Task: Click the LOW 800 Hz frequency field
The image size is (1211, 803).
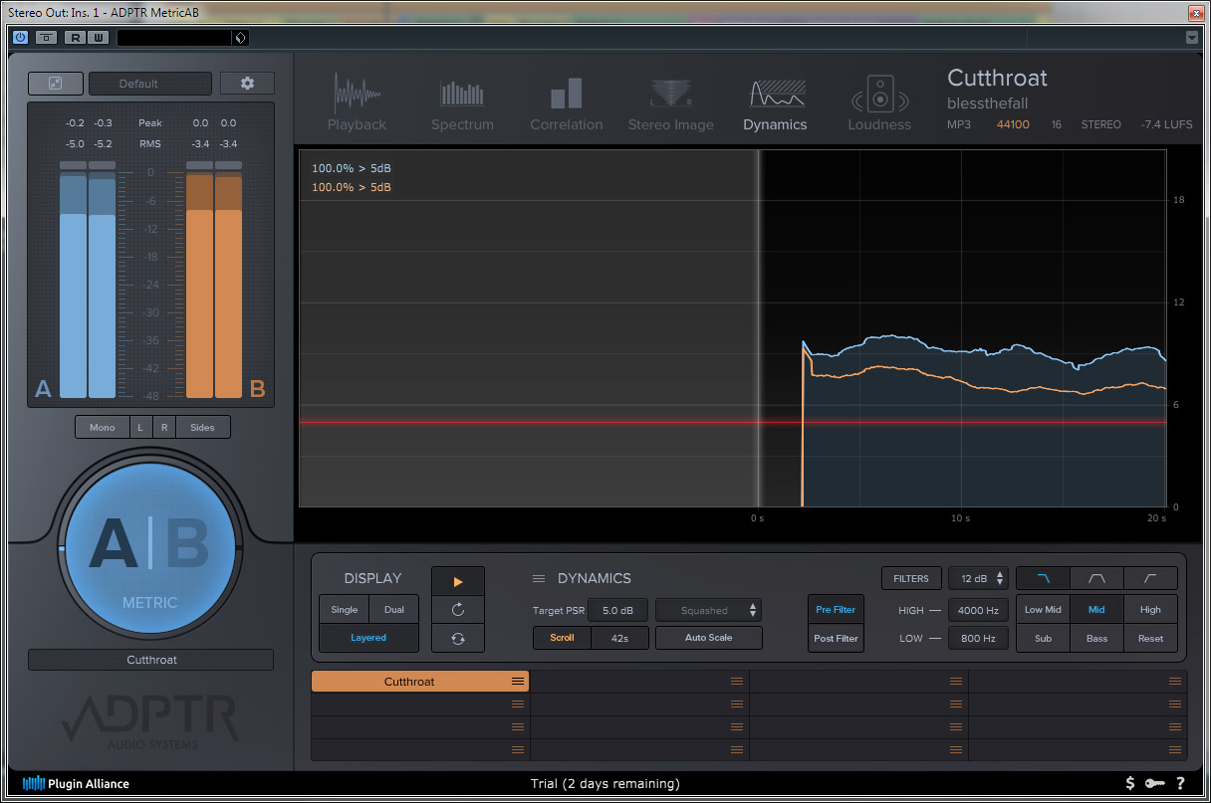Action: click(978, 638)
